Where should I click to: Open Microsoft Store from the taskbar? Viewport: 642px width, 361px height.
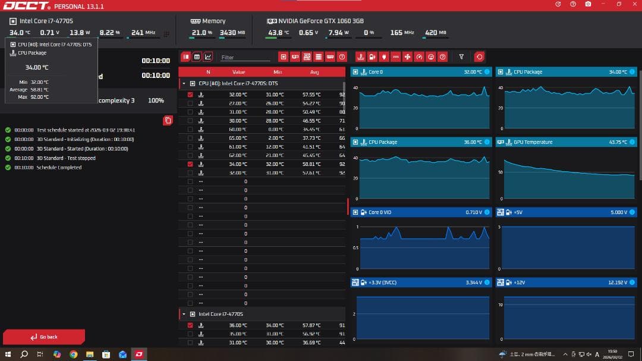click(106, 354)
